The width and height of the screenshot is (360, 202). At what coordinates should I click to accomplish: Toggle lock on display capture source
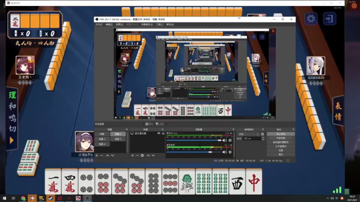point(163,133)
